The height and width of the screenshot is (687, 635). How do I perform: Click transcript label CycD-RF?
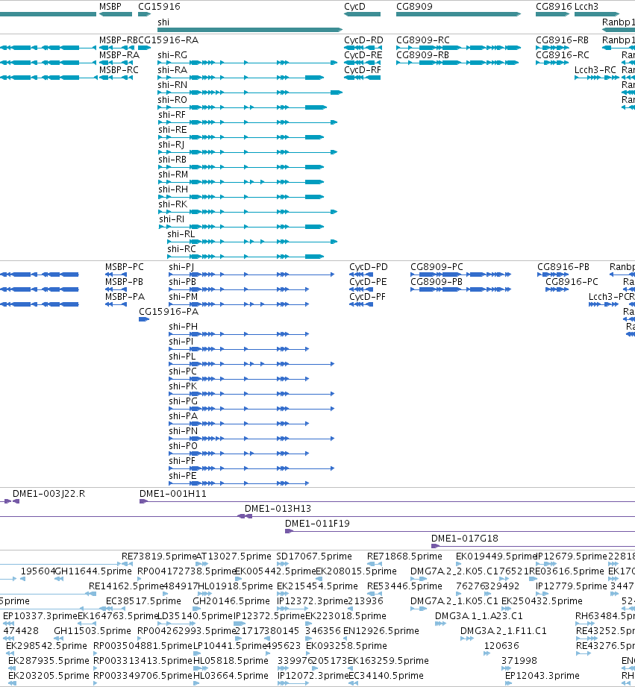363,70
